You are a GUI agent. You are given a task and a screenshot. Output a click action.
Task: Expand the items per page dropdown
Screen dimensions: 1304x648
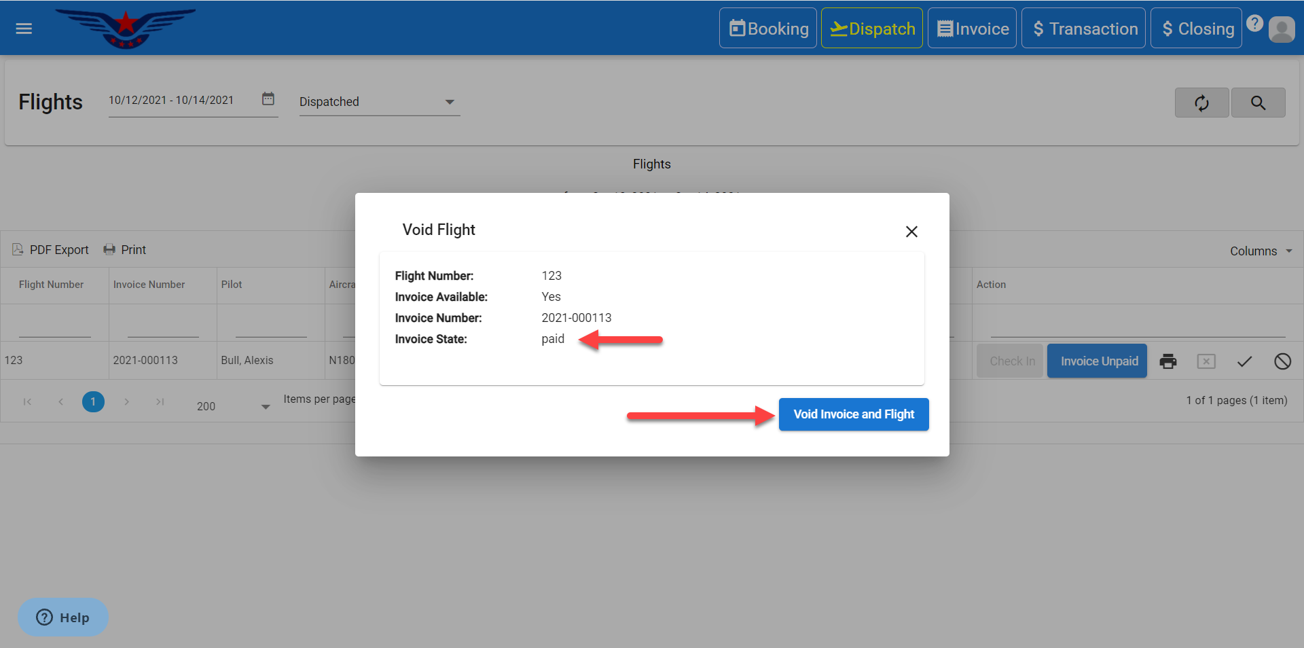266,406
